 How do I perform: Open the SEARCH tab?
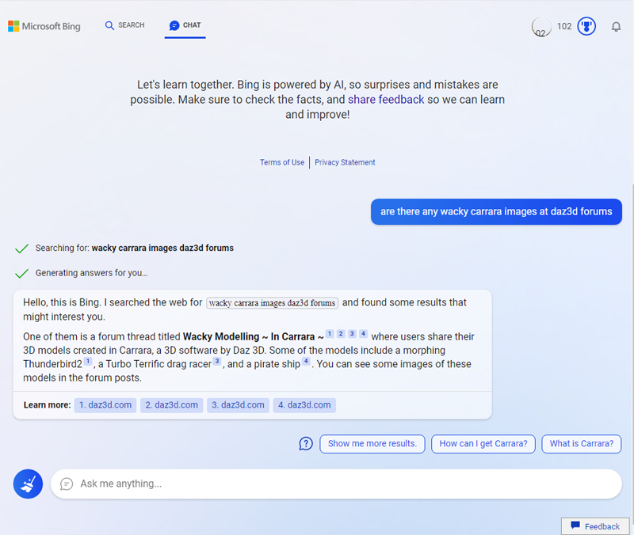click(124, 25)
